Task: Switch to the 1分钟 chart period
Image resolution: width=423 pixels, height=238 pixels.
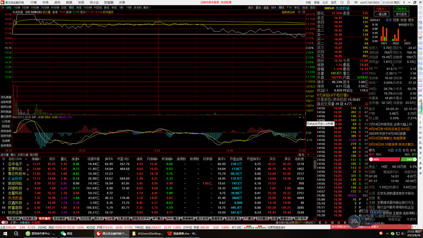Action: (17, 7)
